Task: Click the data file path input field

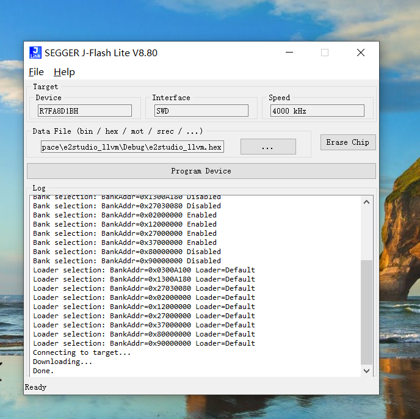Action: click(132, 147)
